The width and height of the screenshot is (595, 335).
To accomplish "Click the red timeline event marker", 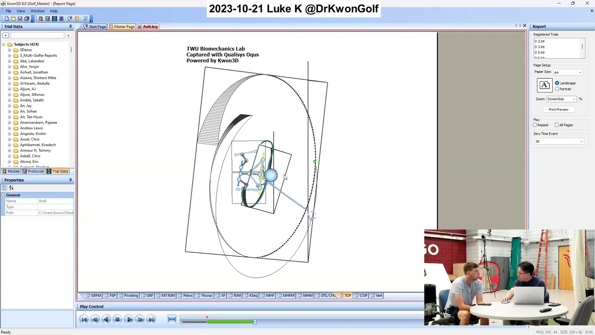I will coord(207,318).
